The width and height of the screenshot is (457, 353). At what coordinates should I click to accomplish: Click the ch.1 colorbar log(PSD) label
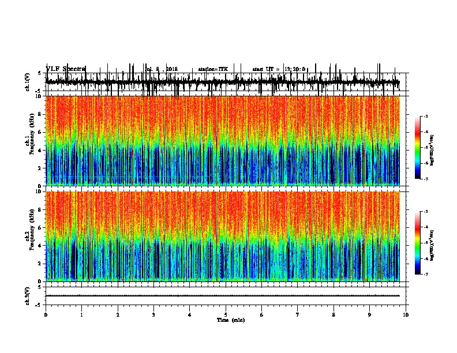432,150
